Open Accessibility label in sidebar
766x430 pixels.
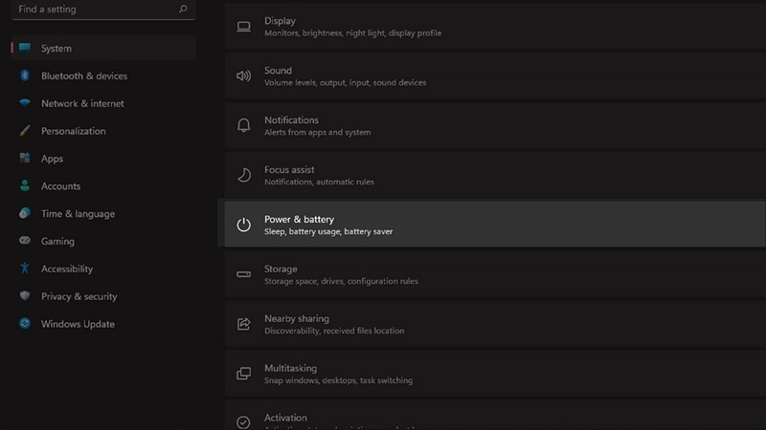pos(67,269)
